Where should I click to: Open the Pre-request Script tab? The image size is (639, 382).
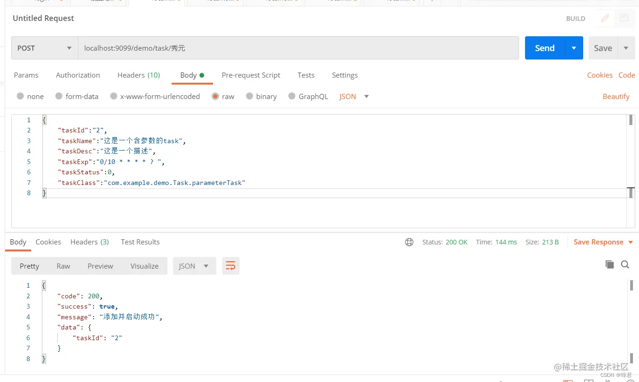tap(251, 75)
